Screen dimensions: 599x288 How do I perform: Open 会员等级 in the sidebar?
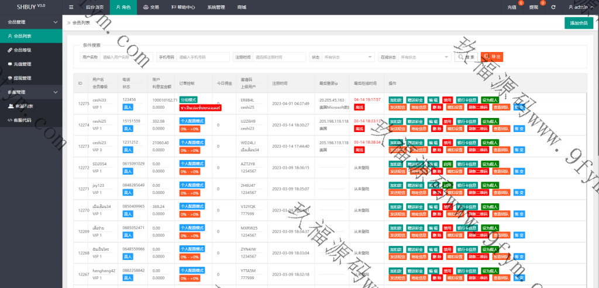pyautogui.click(x=22, y=50)
